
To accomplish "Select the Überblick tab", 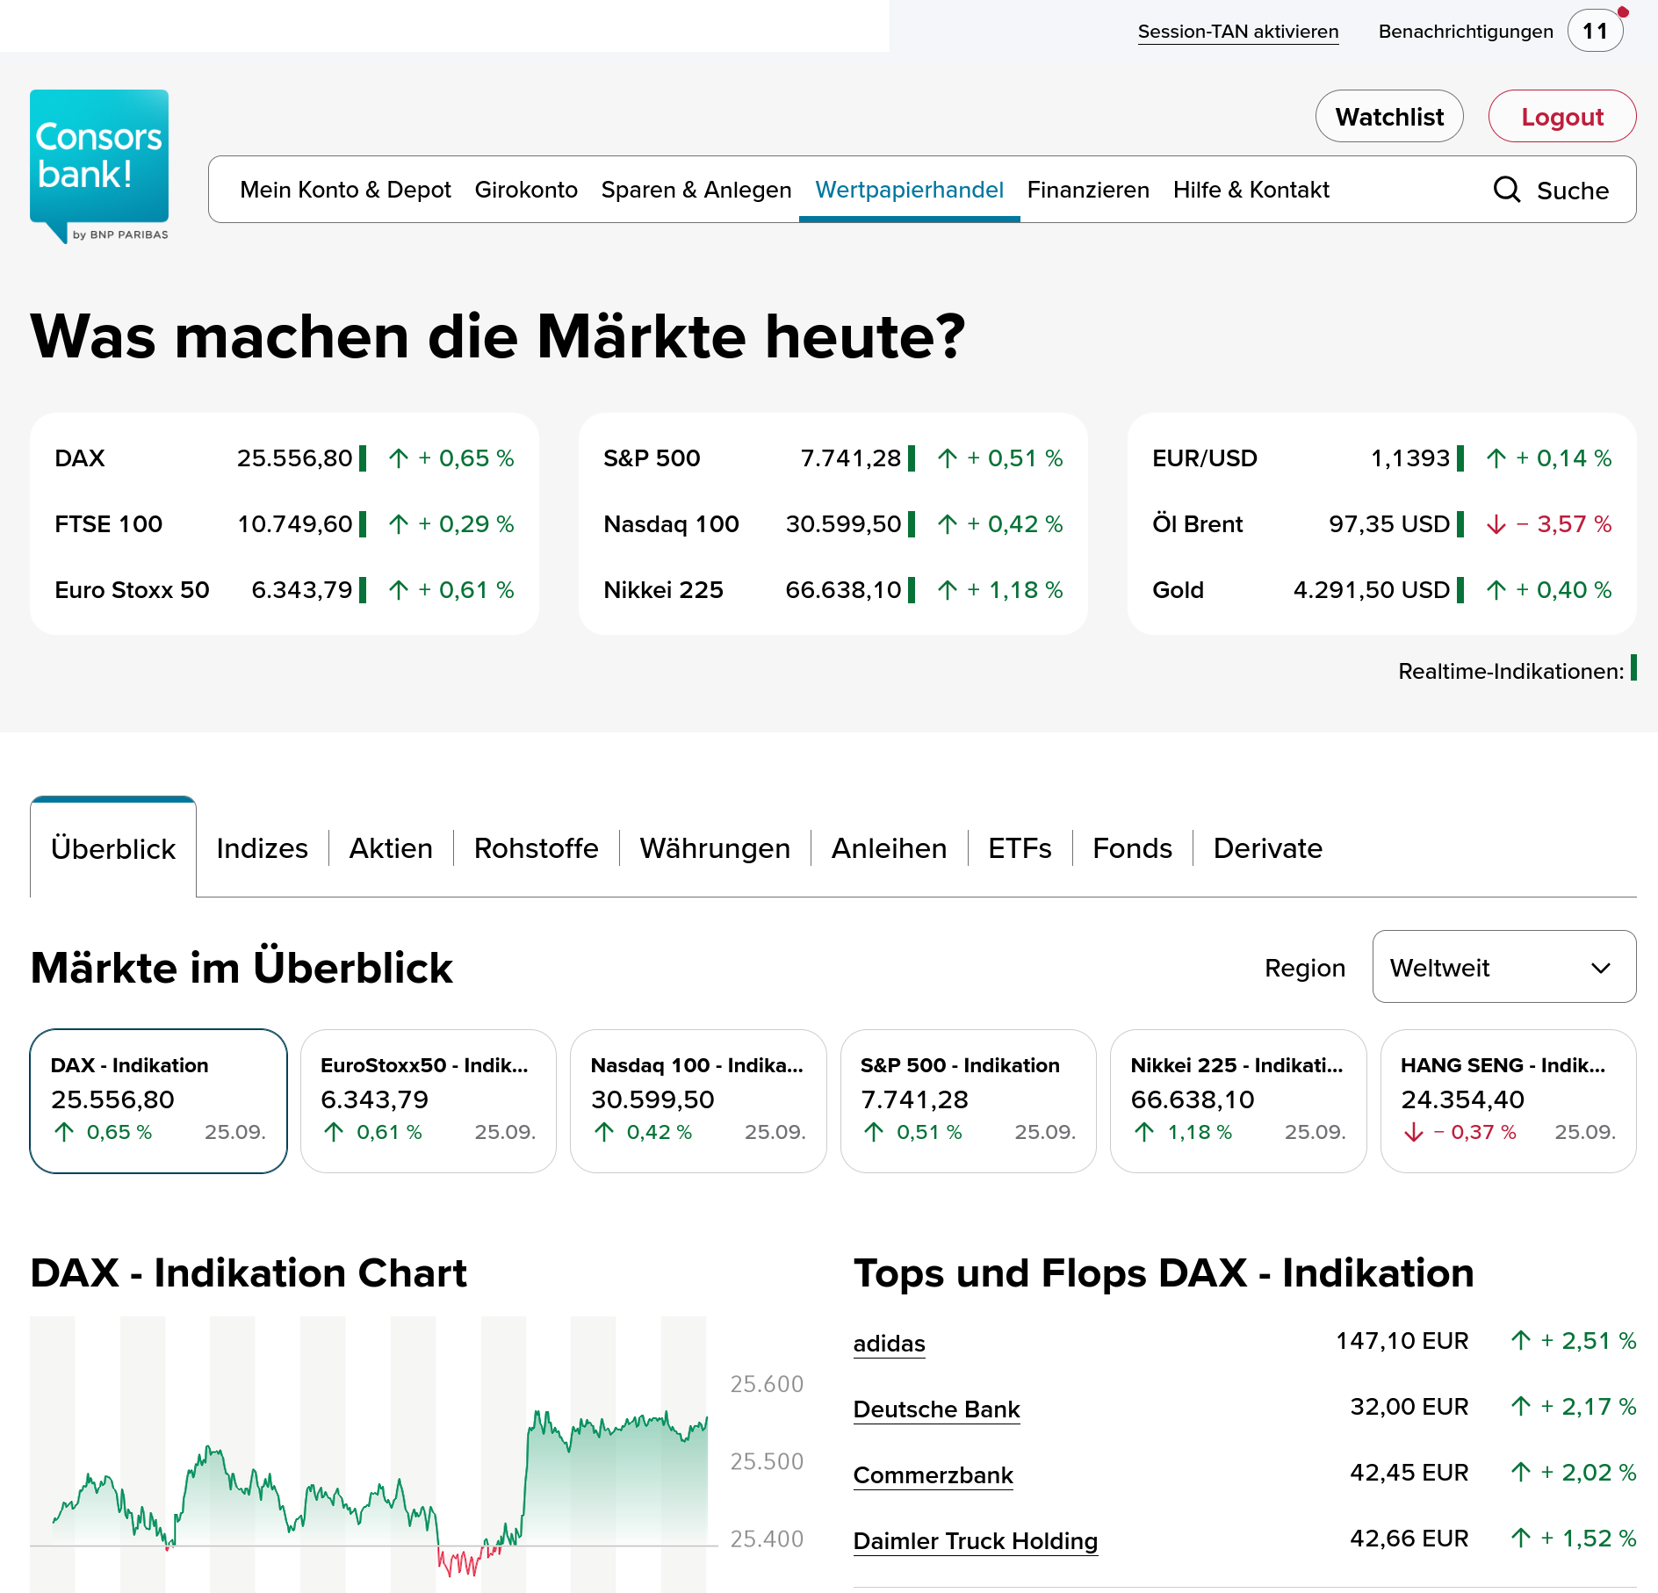I will (x=113, y=848).
